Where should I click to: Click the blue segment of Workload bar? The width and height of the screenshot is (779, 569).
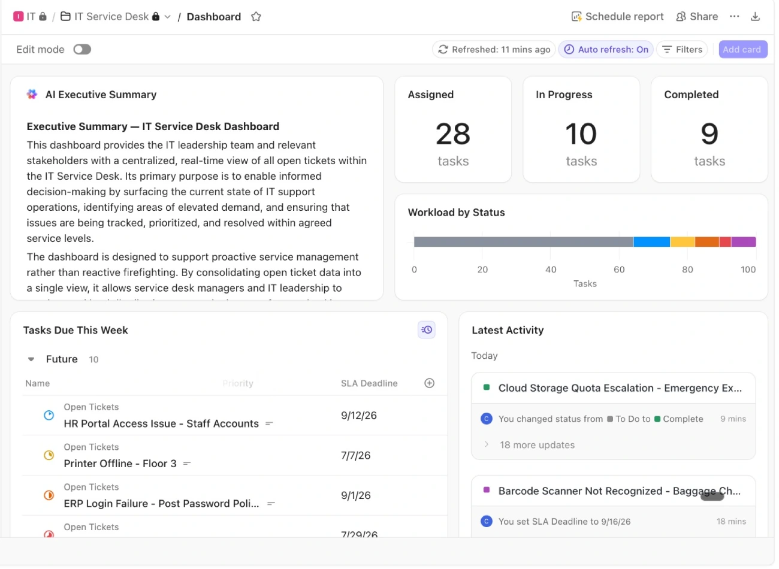click(651, 242)
